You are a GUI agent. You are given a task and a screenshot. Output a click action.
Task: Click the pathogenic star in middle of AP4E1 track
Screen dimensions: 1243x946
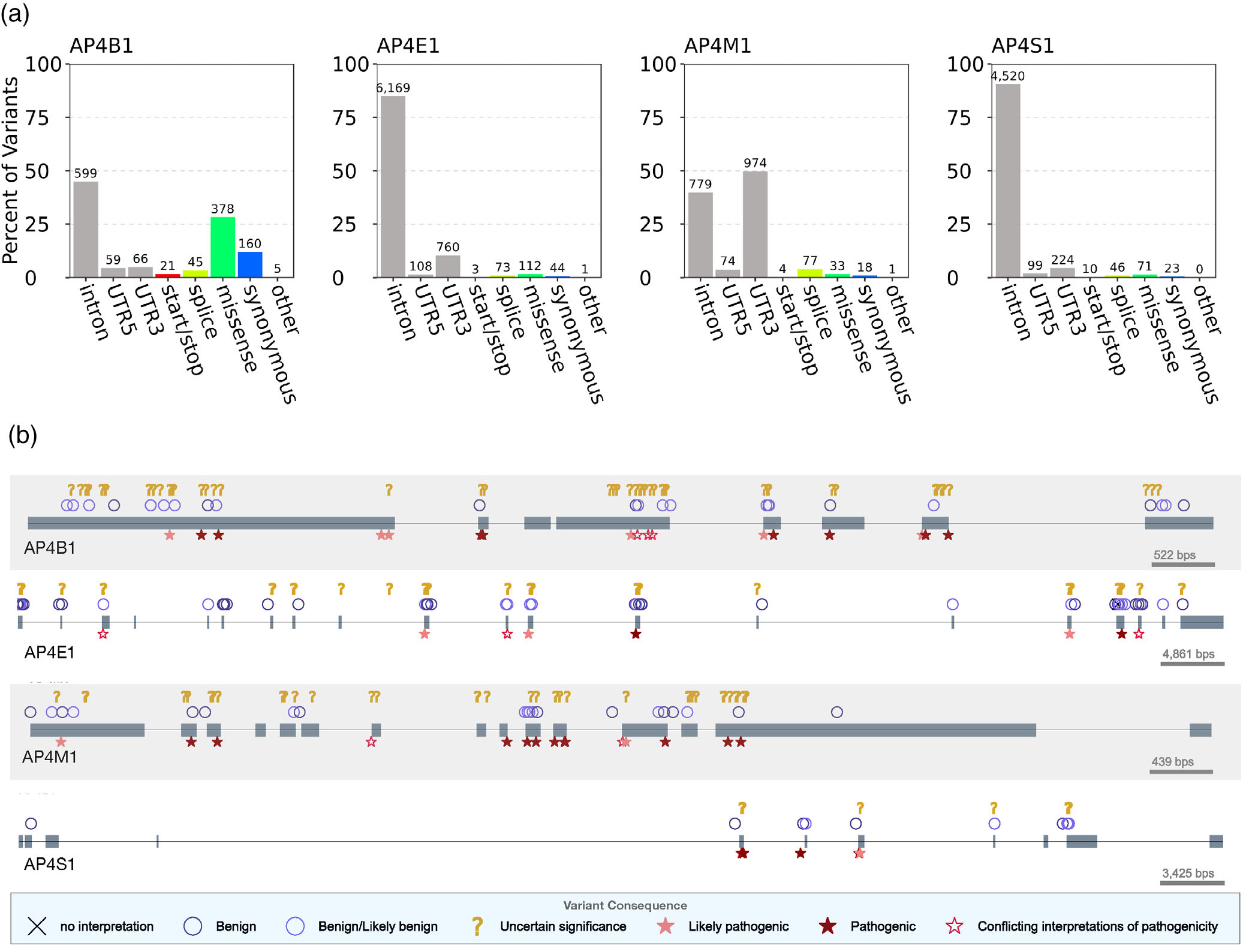(636, 634)
